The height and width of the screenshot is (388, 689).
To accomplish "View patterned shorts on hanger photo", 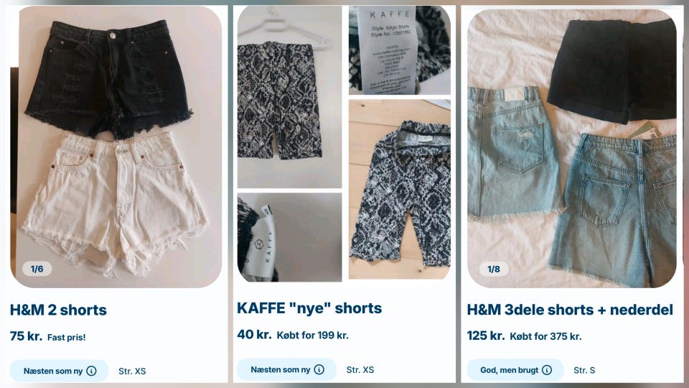I will tap(289, 97).
